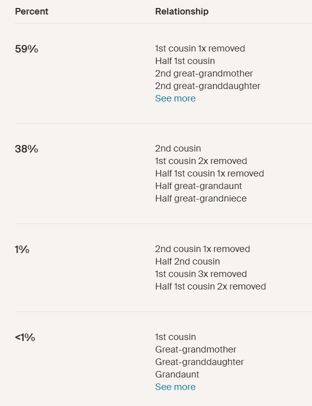Click the Half 1st cousin entry
The height and width of the screenshot is (406, 312).
(185, 61)
